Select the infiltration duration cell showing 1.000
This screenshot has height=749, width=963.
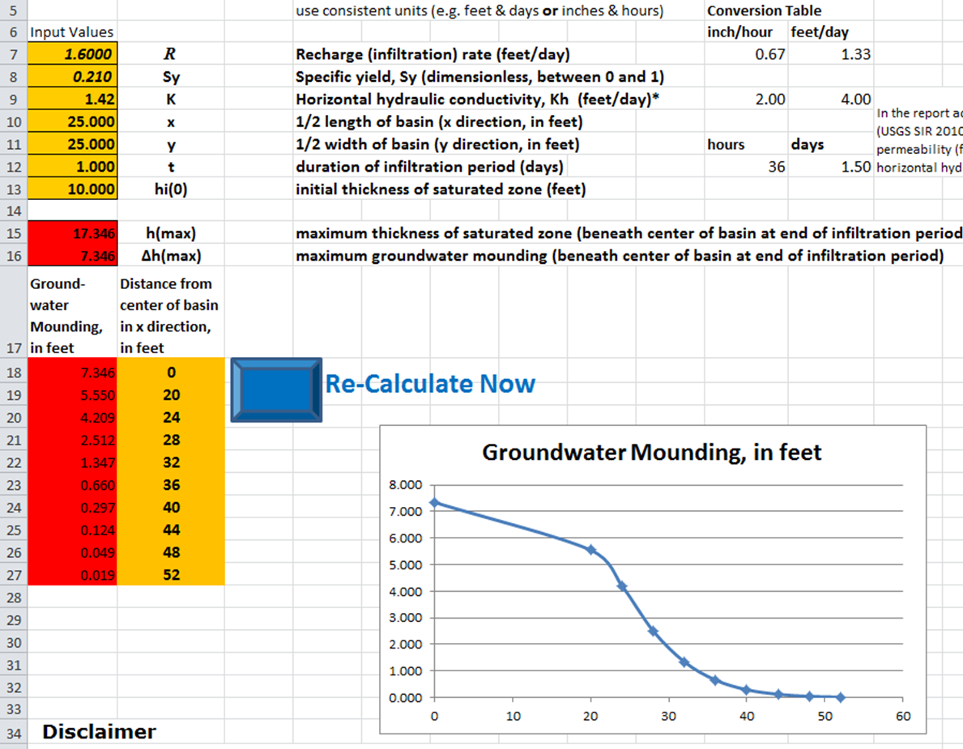[73, 167]
